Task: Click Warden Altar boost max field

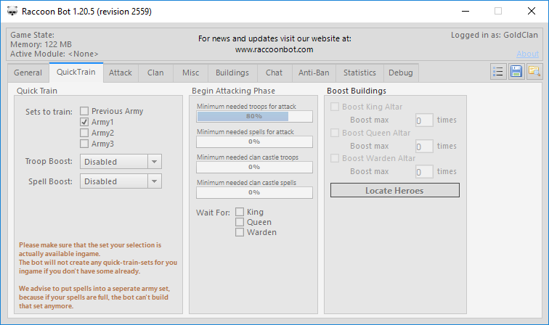Action: (x=424, y=172)
